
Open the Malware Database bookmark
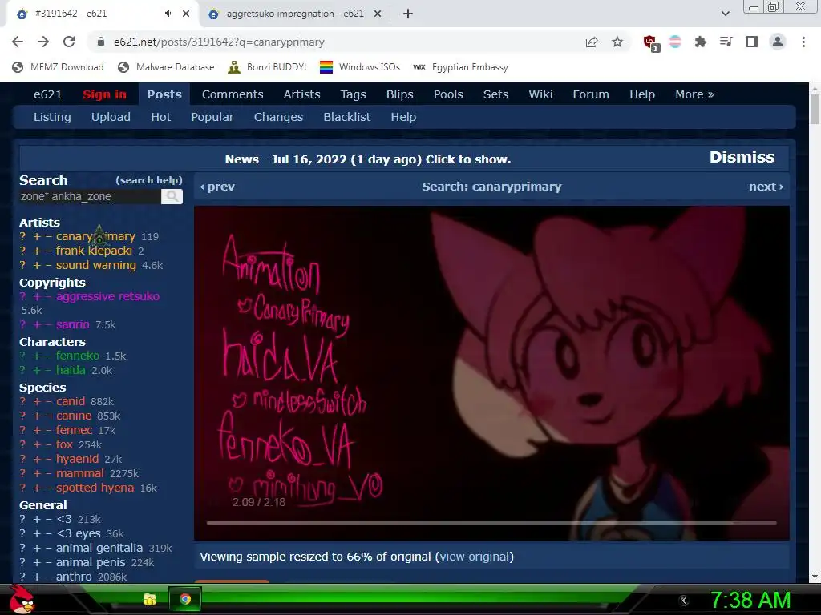pos(166,67)
